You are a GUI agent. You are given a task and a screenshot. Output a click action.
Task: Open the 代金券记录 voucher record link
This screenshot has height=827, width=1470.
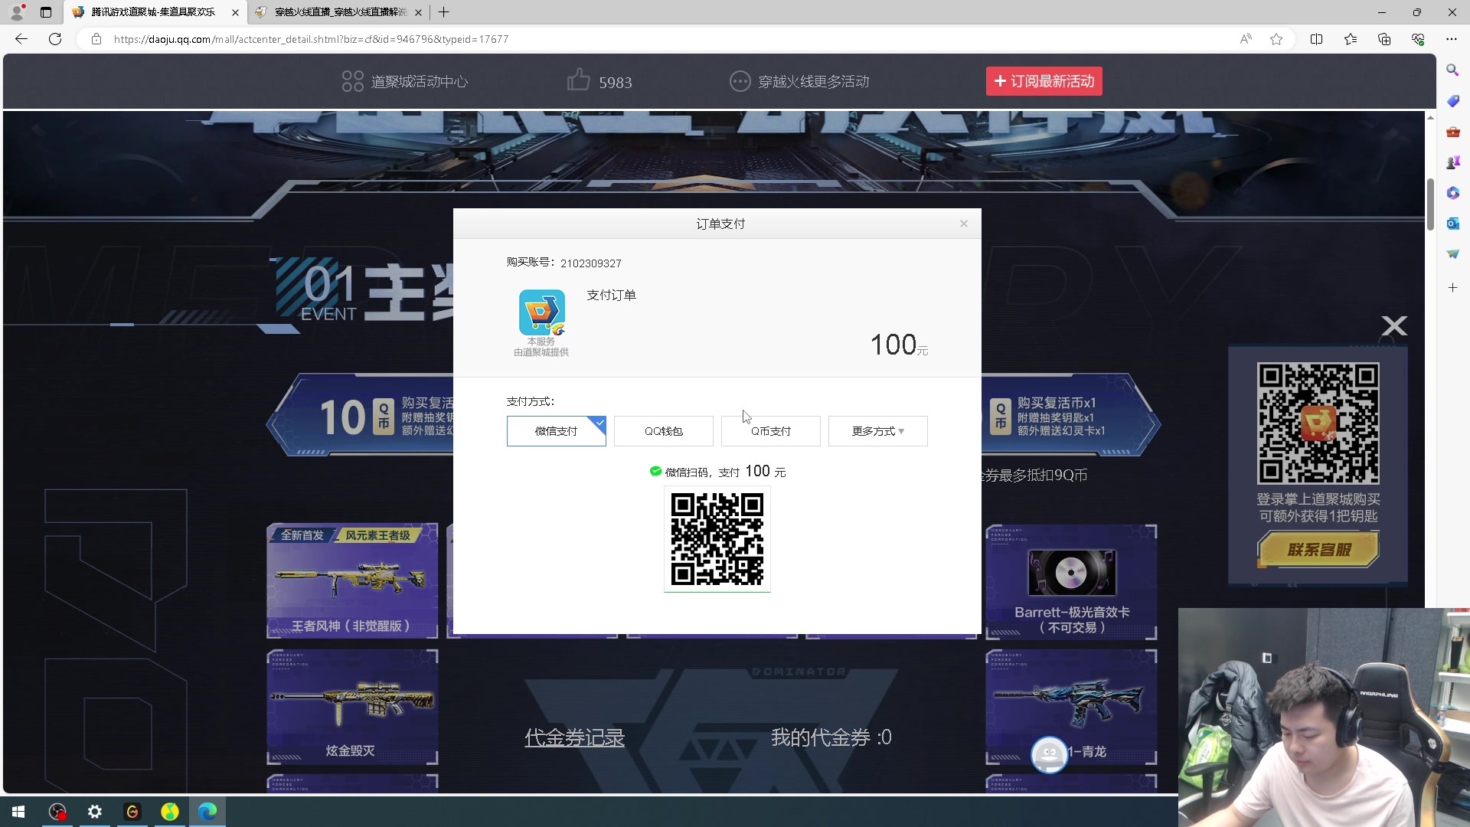(573, 737)
